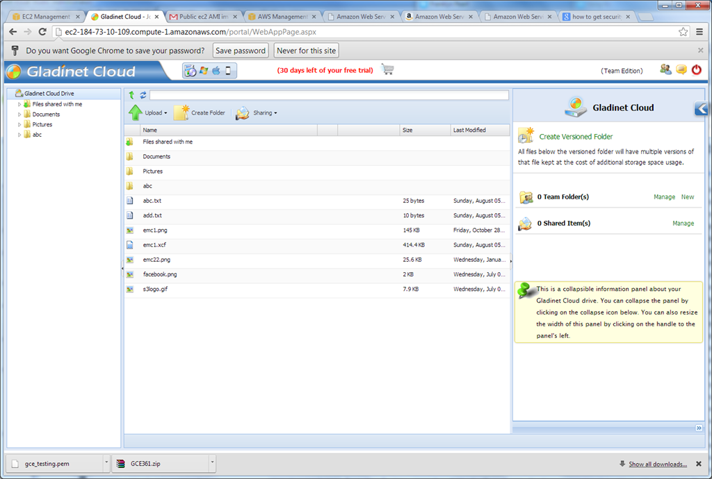This screenshot has height=479, width=712.
Task: Expand the Documents tree node
Action: 19,115
